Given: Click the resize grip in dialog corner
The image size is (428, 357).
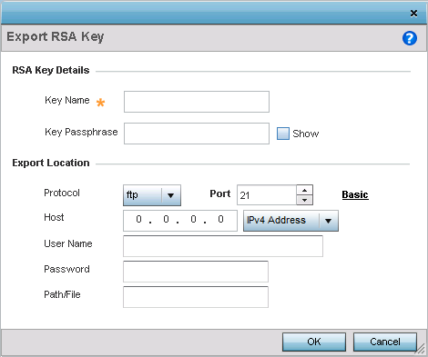Looking at the screenshot, I should pyautogui.click(x=421, y=349).
